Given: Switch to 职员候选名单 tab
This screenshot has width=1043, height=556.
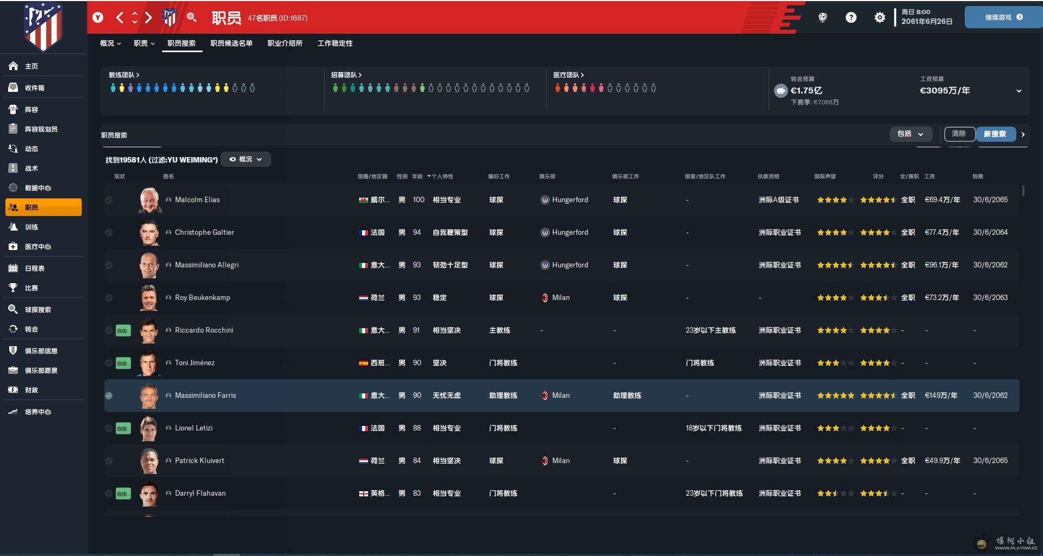Looking at the screenshot, I should (232, 43).
